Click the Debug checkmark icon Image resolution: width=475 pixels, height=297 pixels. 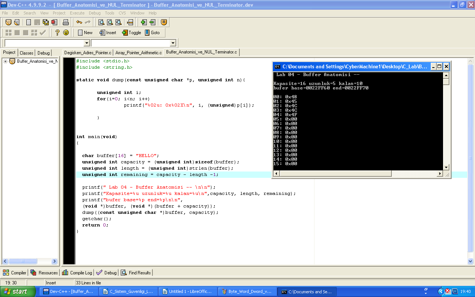(x=43, y=33)
